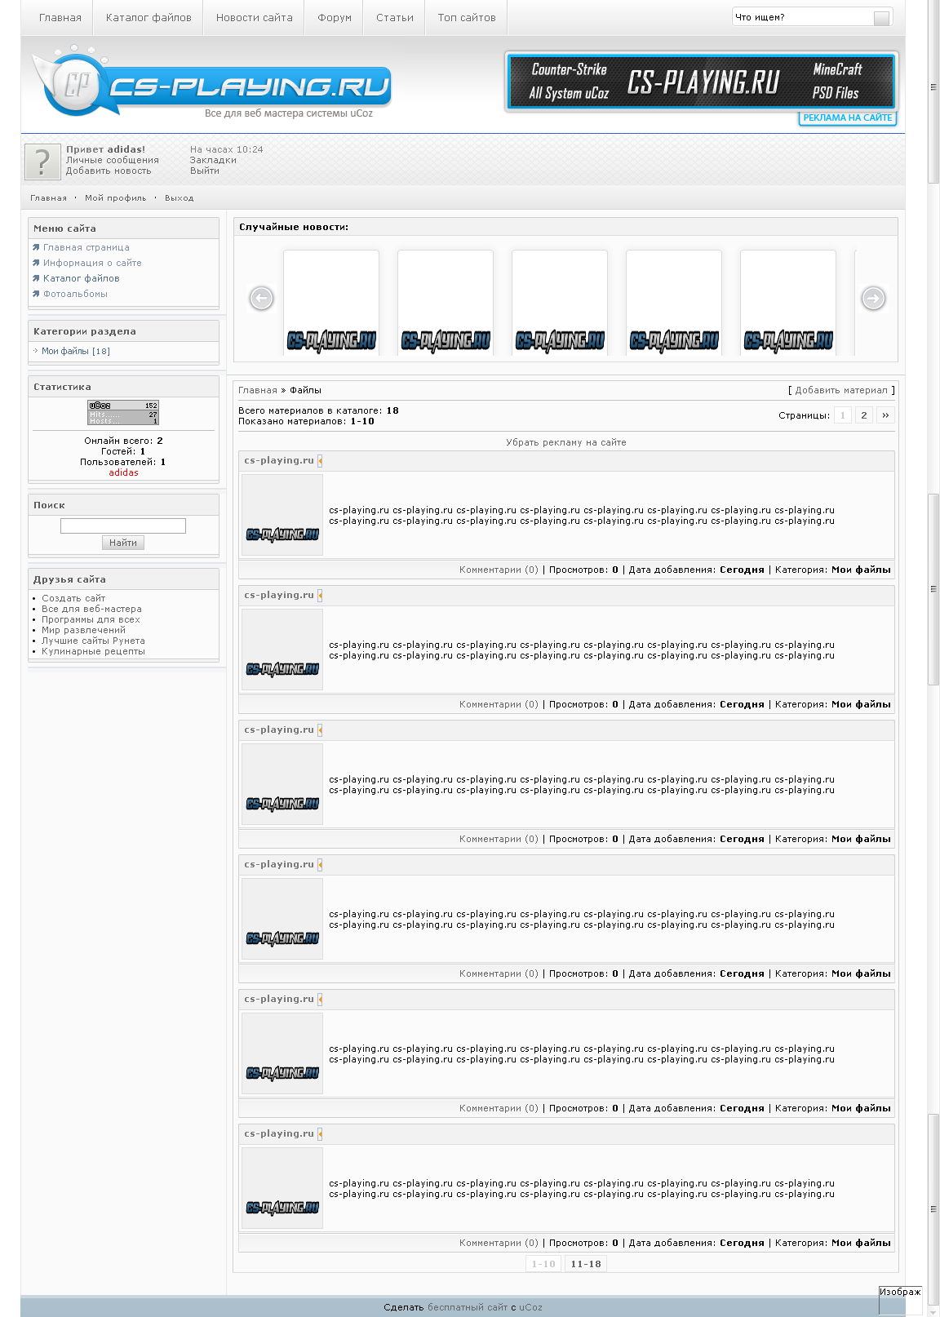The width and height of the screenshot is (940, 1317).
Task: Select Мои файлы [18] category
Action: [76, 351]
